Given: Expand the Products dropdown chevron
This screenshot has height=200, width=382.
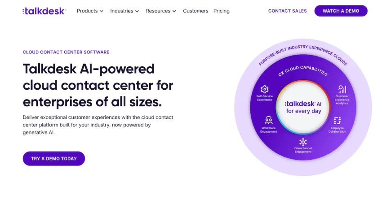Looking at the screenshot, I should point(102,11).
